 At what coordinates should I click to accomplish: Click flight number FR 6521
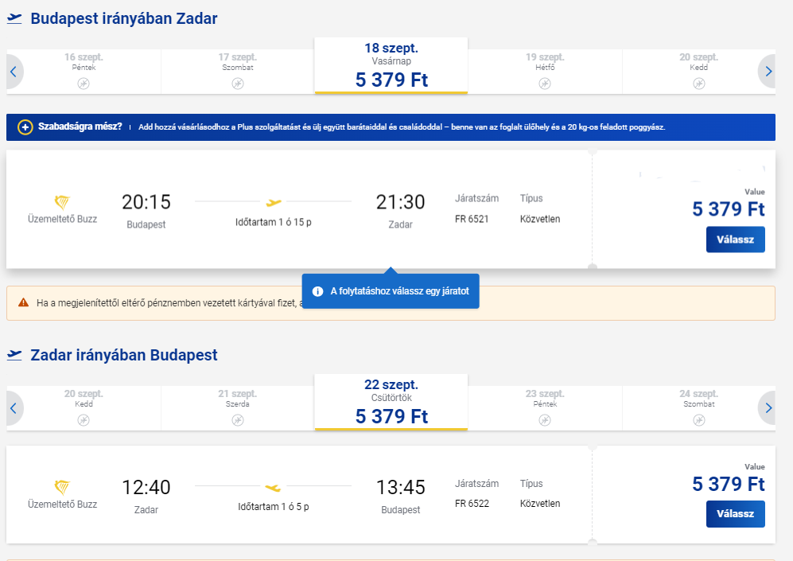[x=472, y=219]
